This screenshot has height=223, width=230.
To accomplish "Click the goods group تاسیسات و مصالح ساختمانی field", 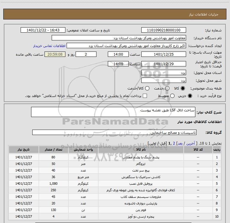I will (114, 132).
